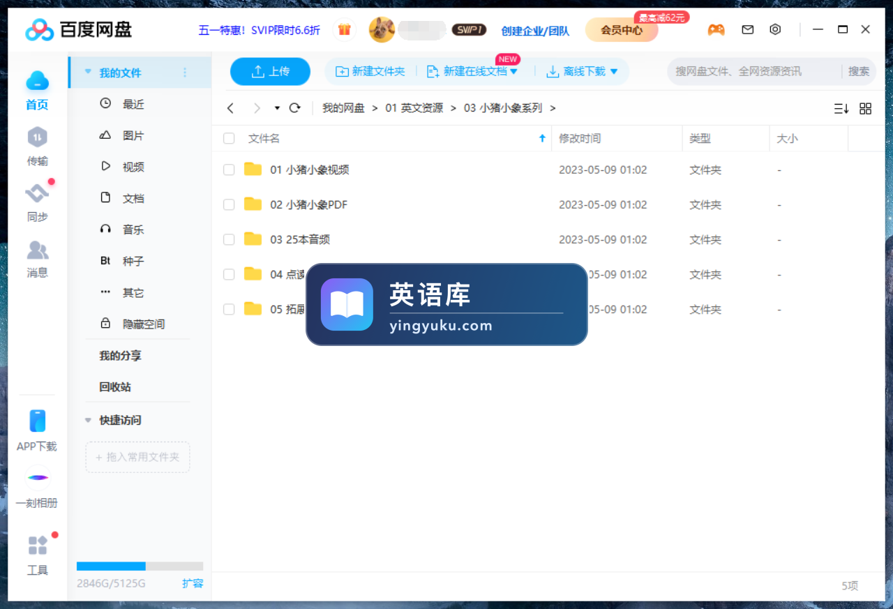Open the 消息 messages icon
This screenshot has width=893, height=609.
(x=38, y=249)
